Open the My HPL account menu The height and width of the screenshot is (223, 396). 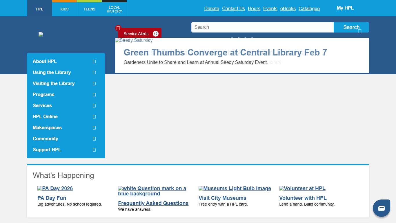[x=345, y=8]
